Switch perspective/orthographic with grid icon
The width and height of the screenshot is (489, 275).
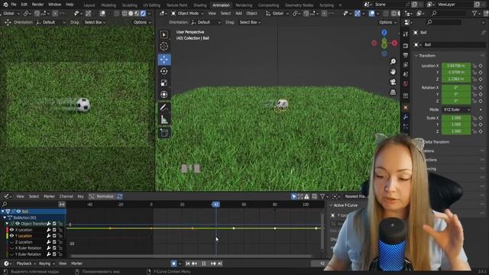(x=393, y=92)
